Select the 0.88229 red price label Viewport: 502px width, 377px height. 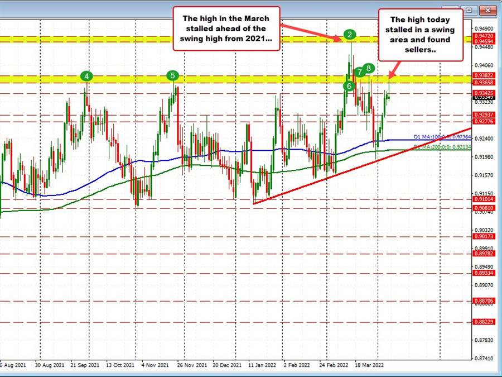tap(483, 322)
